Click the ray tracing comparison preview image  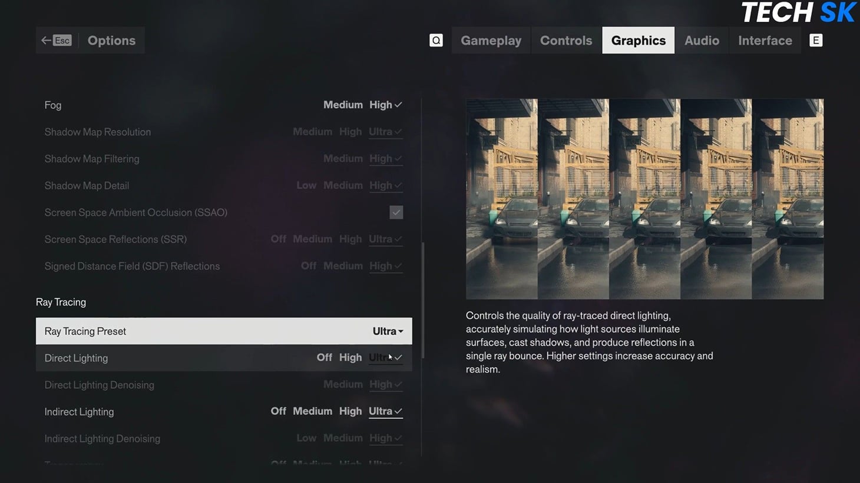644,199
